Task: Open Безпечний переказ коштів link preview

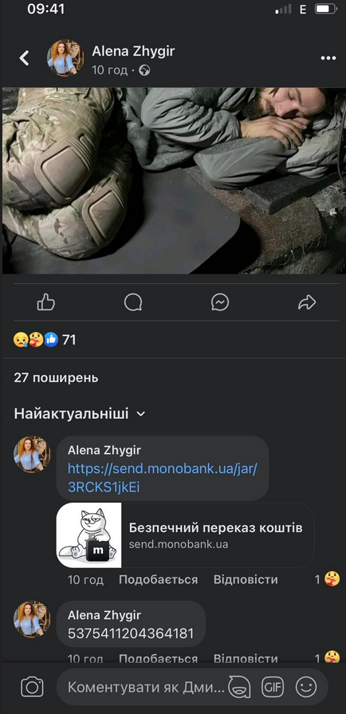Action: [185, 535]
